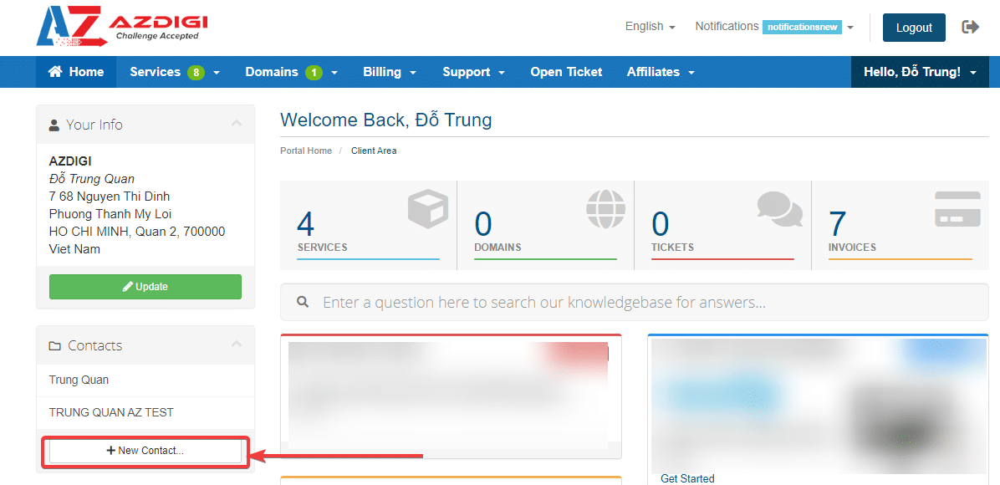The width and height of the screenshot is (1000, 485).
Task: Open the English language dropdown
Action: (x=650, y=27)
